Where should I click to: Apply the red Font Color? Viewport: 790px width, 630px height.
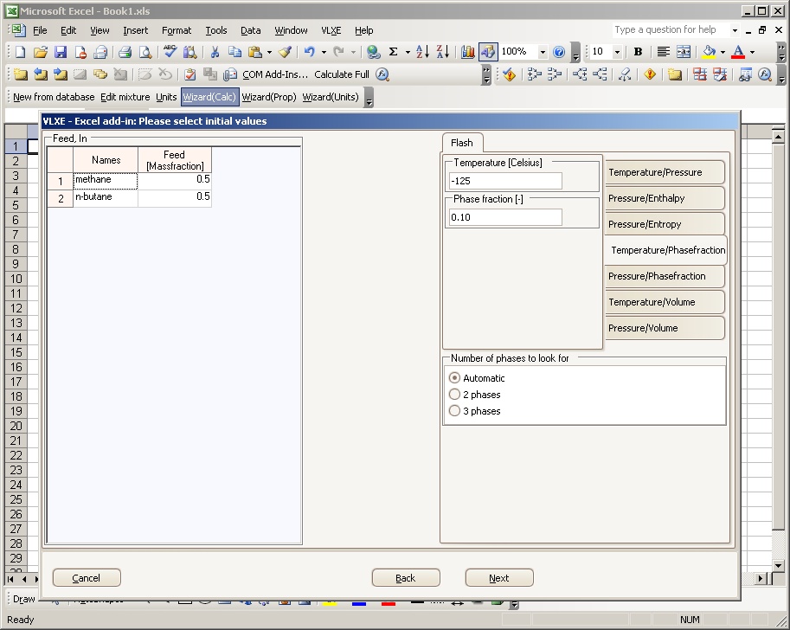pyautogui.click(x=738, y=51)
